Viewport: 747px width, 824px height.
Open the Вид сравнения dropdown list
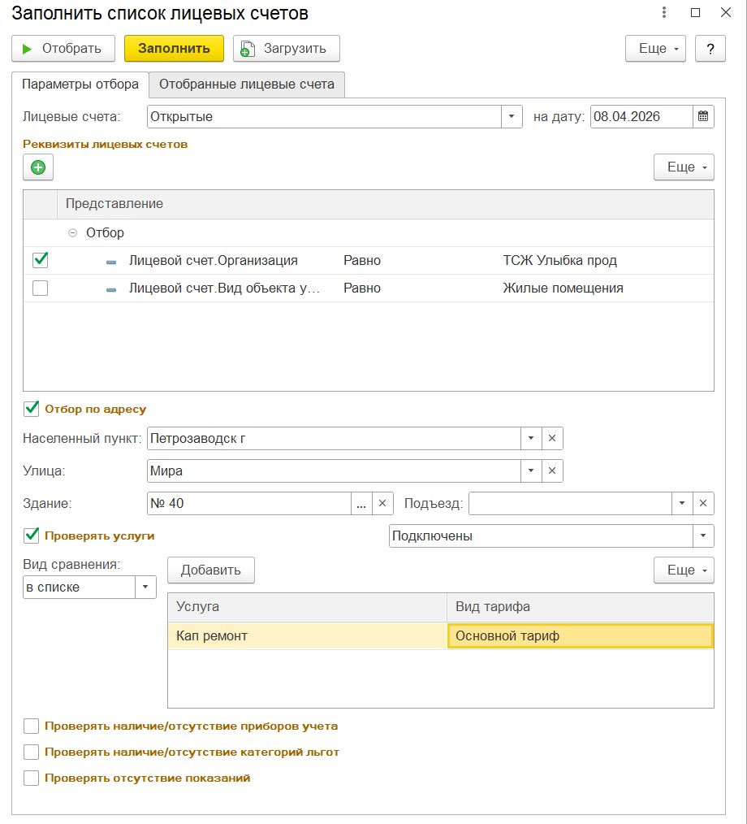click(x=145, y=587)
